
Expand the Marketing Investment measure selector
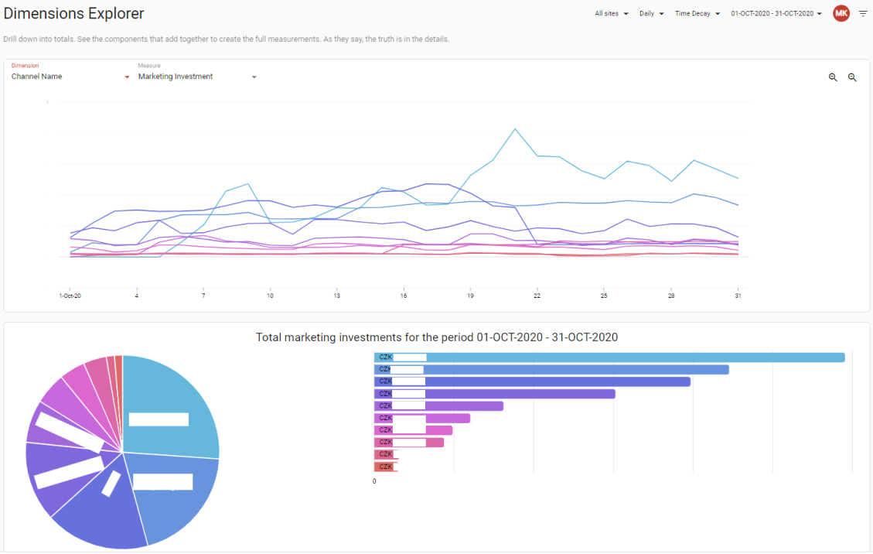197,77
